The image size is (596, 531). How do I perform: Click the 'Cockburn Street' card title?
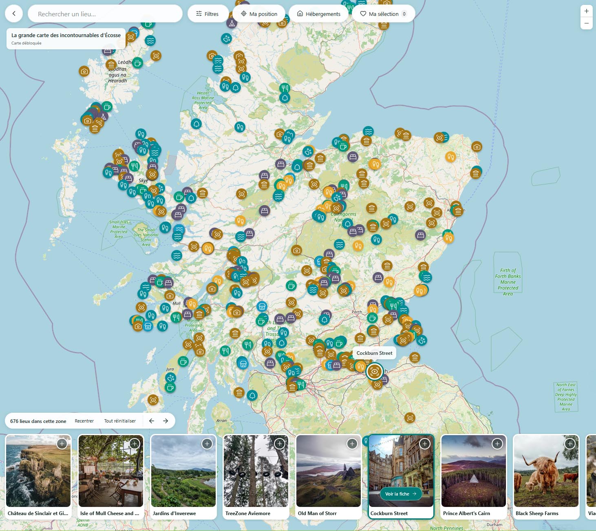(x=389, y=513)
